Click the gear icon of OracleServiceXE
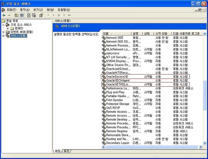Viewport: 208px width, 159px height. [x=104, y=77]
